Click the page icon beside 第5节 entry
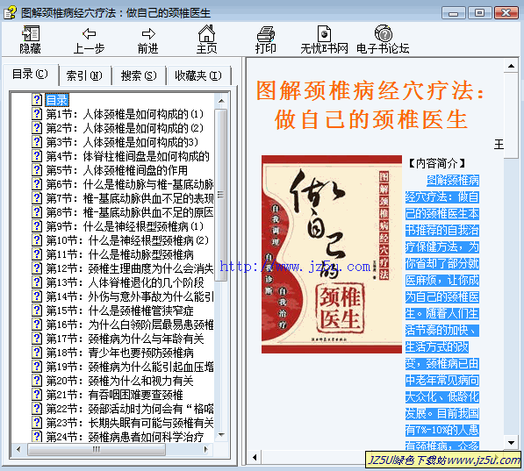The width and height of the screenshot is (524, 471). click(x=37, y=170)
